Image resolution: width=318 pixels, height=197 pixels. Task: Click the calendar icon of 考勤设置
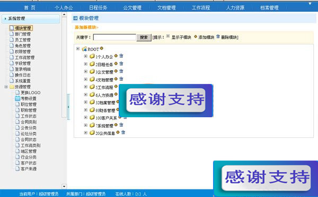[x=17, y=98]
